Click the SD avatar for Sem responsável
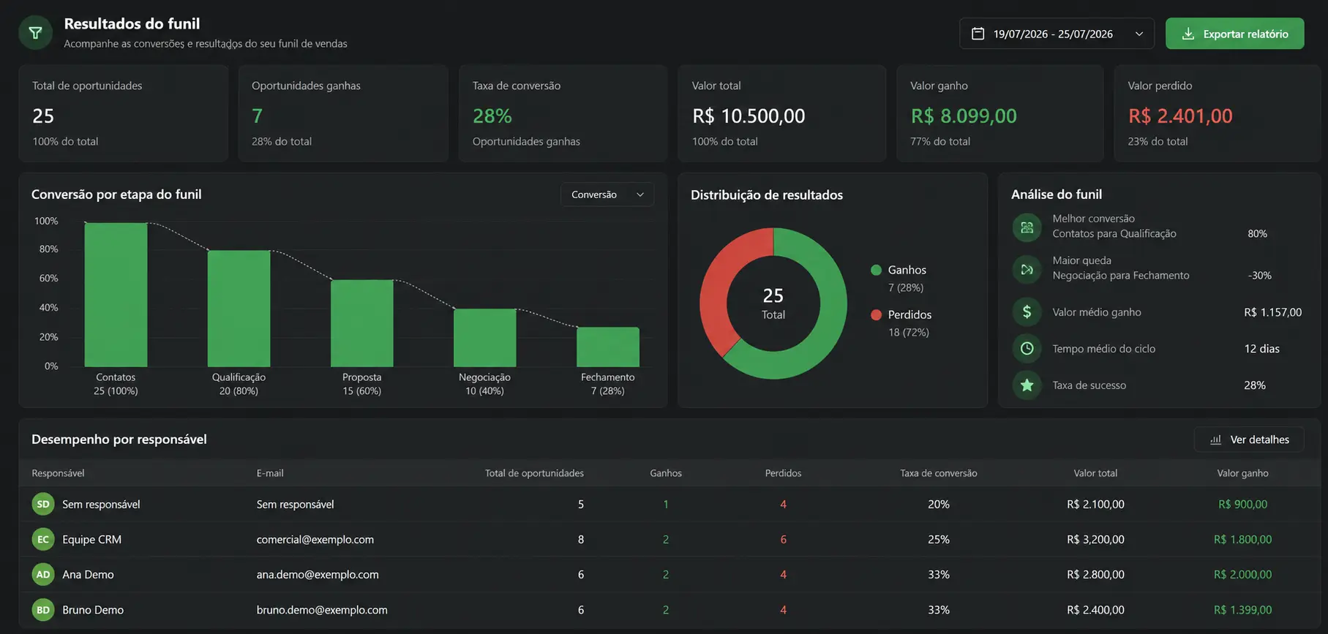Screen dimensions: 1328x634 coord(43,504)
